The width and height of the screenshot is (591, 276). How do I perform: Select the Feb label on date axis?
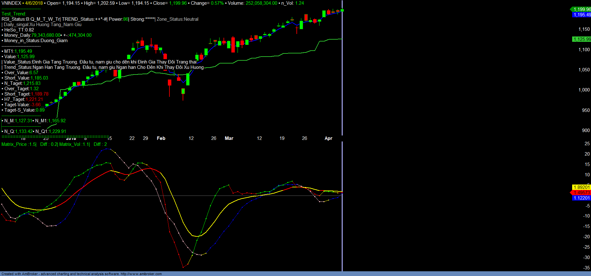point(161,138)
